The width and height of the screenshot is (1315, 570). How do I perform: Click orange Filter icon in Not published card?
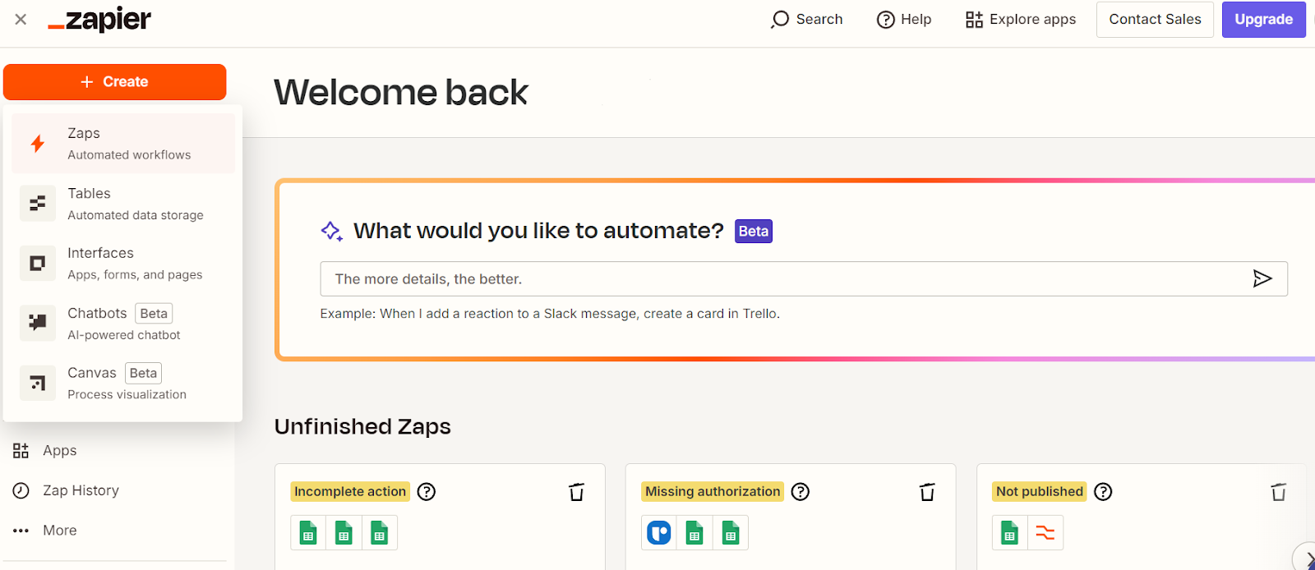tap(1045, 533)
